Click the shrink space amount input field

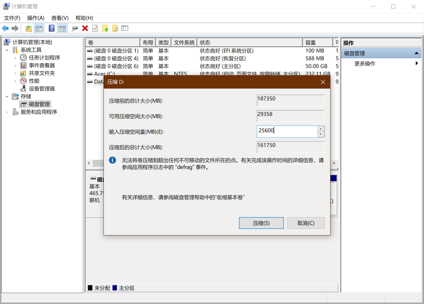(286, 131)
